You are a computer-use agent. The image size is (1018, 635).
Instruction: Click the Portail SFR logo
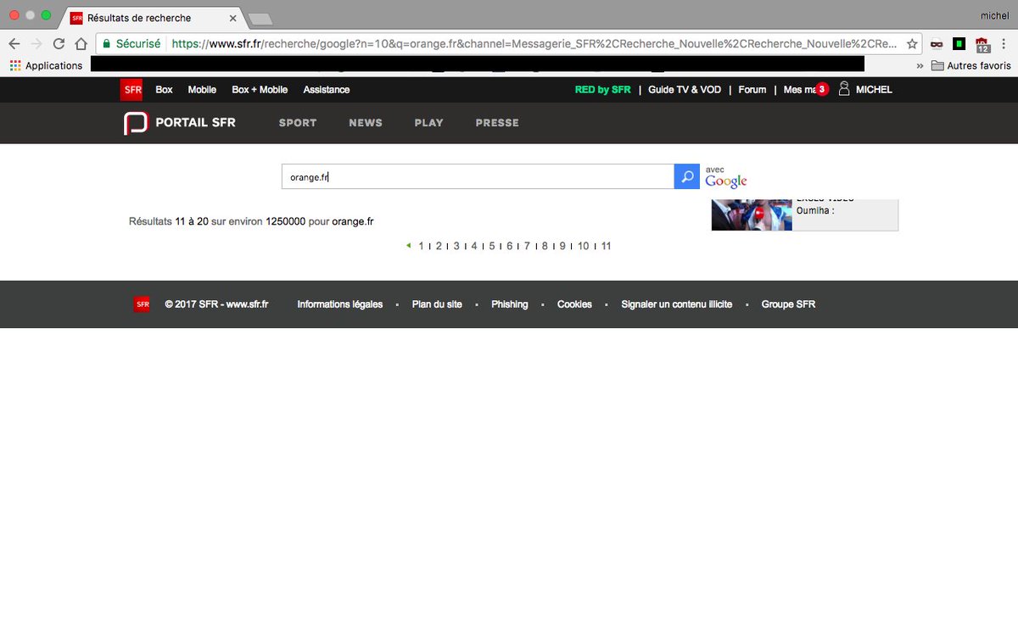pyautogui.click(x=180, y=123)
